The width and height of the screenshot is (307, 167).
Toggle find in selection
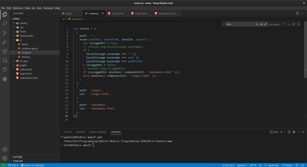(294, 24)
